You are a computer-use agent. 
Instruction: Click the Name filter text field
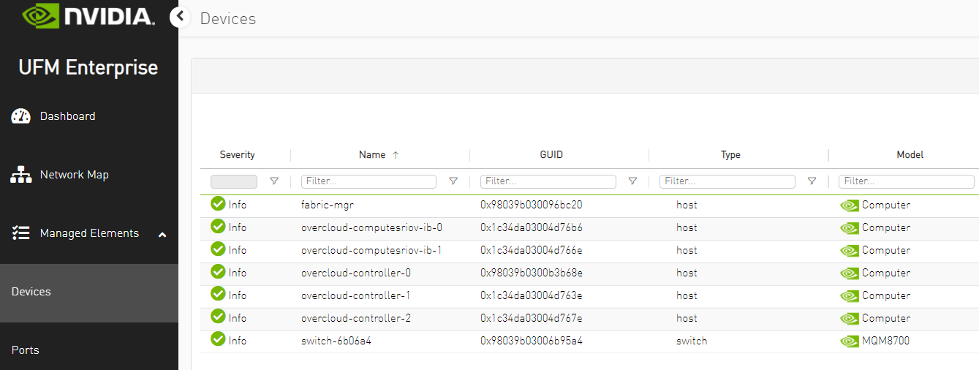368,181
